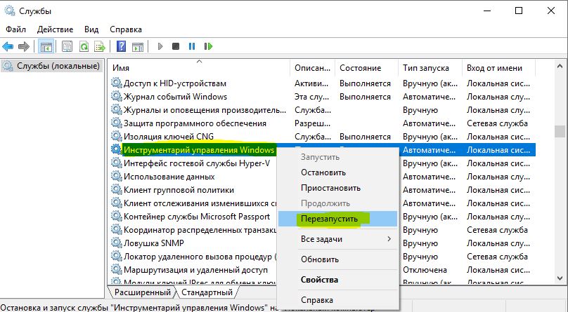
Task: Choose Перезапустить in the context menu
Action: coord(337,219)
